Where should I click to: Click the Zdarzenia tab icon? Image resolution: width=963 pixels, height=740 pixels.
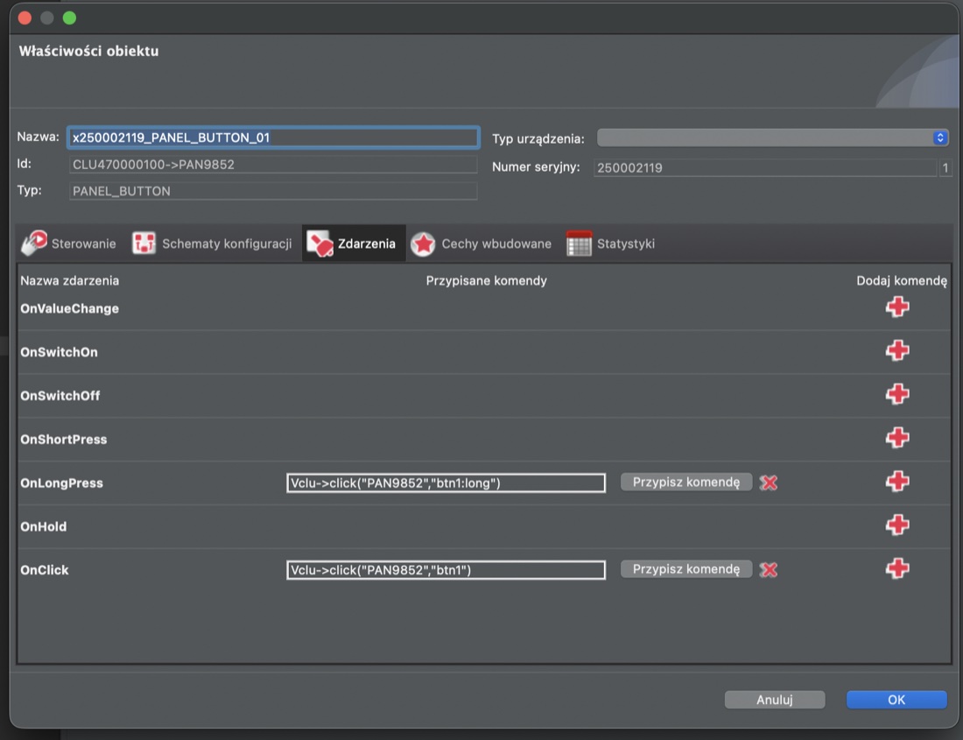click(x=320, y=243)
